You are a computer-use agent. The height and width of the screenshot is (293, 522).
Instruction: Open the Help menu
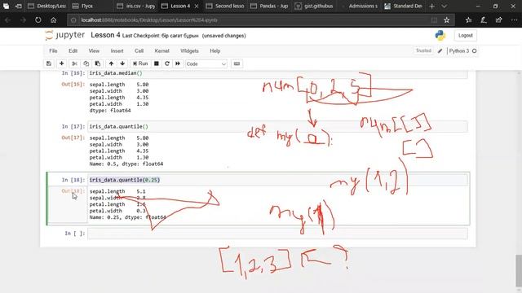(215, 50)
